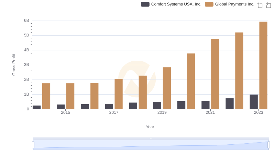Click the Comfort Systems USA, Inc. legend label
This screenshot has width=275, height=158.
click(x=176, y=4)
